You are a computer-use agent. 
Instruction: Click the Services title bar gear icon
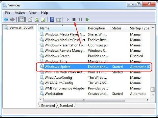[5, 5]
